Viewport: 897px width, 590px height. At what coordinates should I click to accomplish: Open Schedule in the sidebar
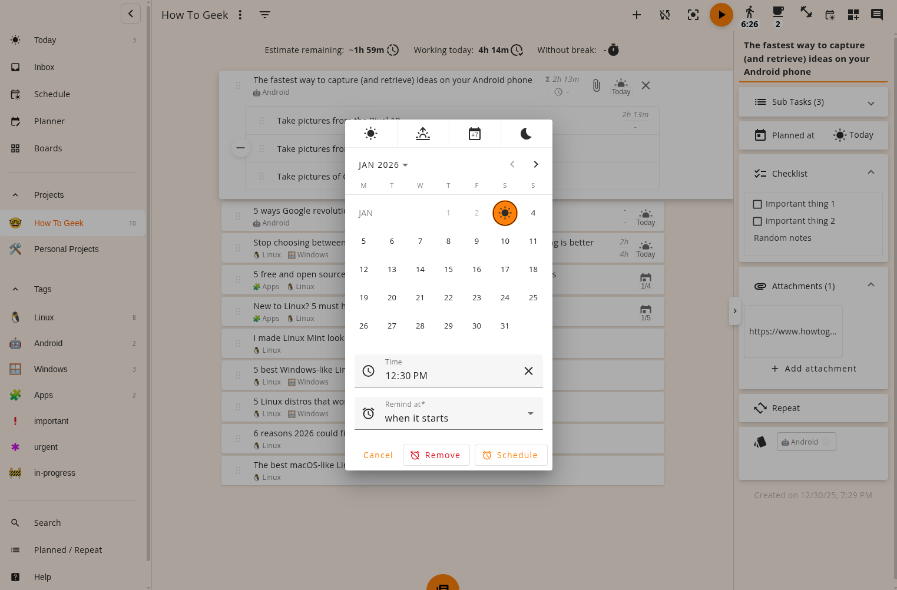(x=73, y=94)
